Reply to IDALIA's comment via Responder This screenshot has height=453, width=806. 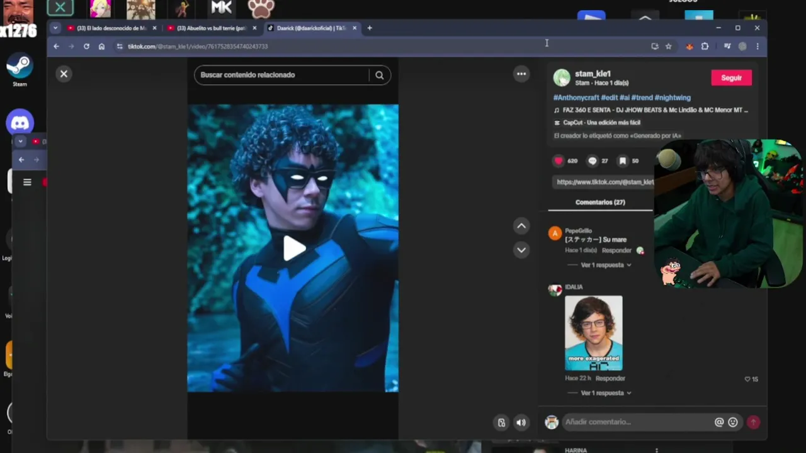[610, 378]
